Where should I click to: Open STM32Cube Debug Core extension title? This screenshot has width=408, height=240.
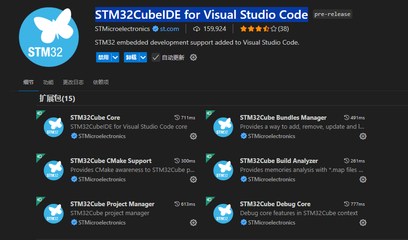tap(275, 204)
